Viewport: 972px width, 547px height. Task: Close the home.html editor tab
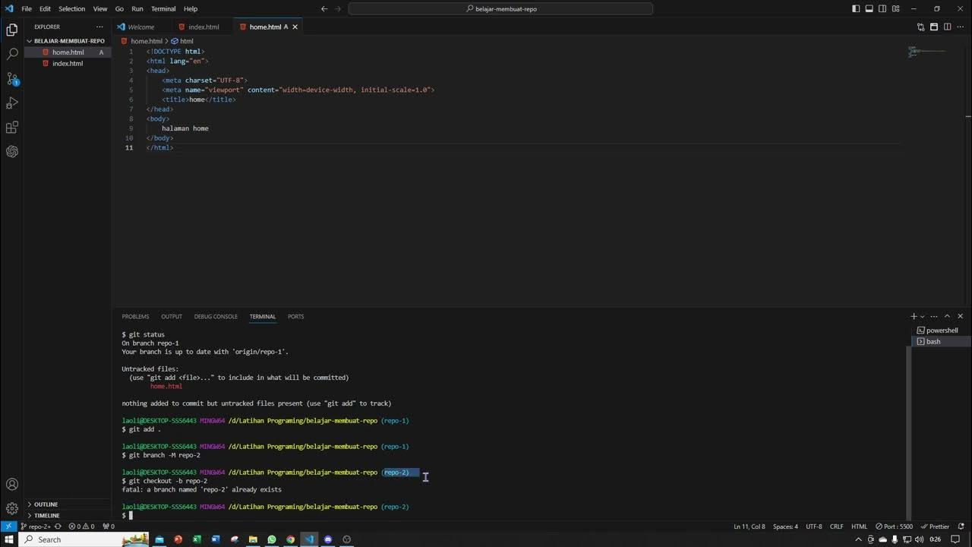pos(295,27)
